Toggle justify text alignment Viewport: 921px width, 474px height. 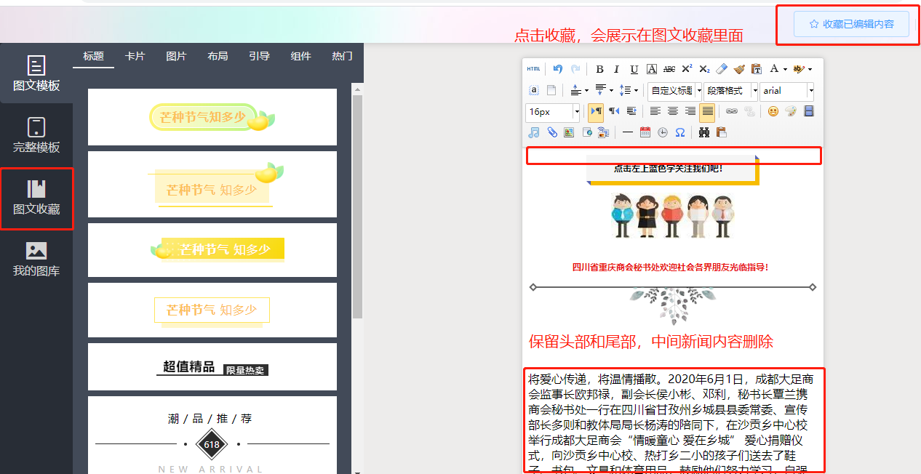pyautogui.click(x=707, y=111)
